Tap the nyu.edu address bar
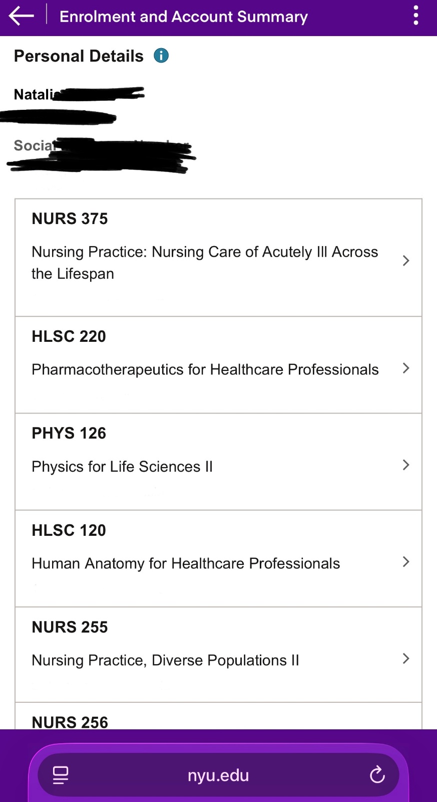Viewport: 437px width, 802px height. pos(218,775)
